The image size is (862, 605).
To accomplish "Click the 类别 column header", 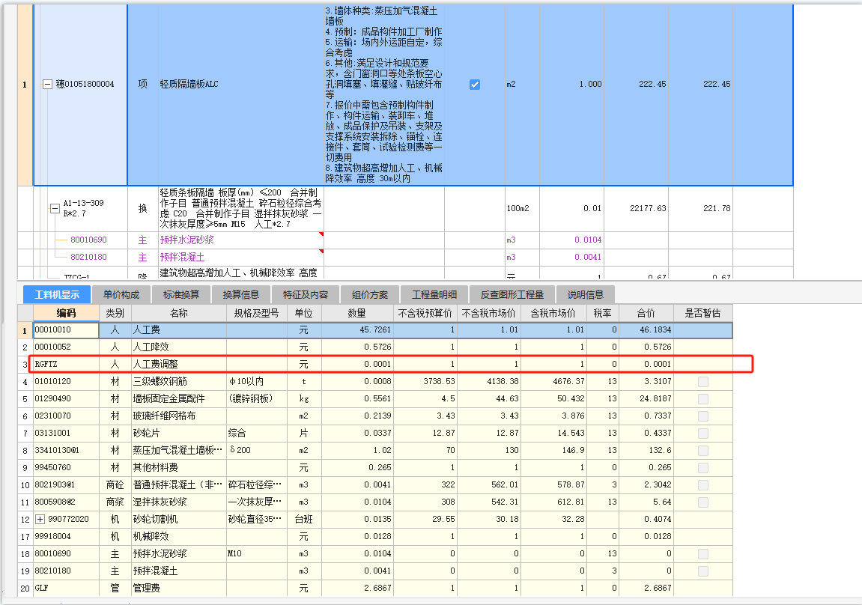I will [x=115, y=313].
